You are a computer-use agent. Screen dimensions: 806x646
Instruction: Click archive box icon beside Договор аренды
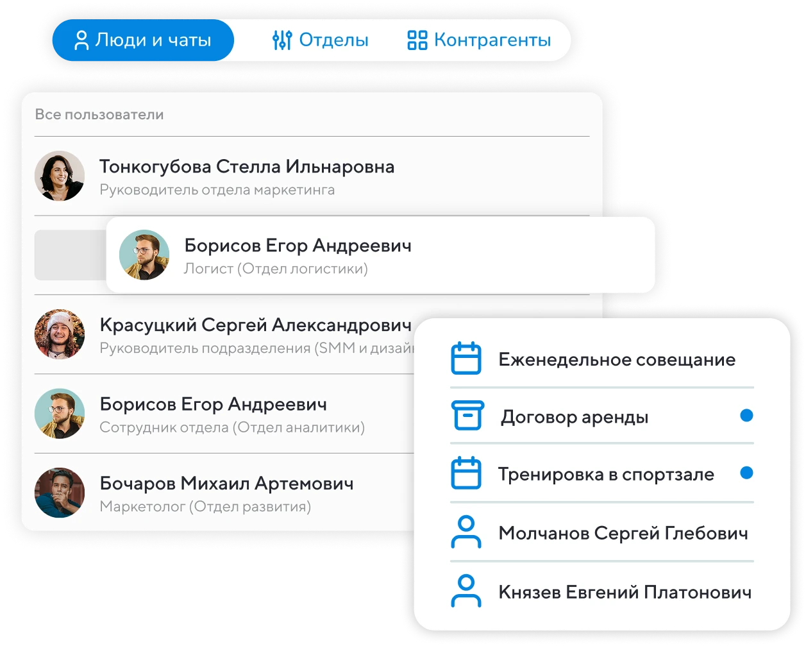(x=466, y=417)
